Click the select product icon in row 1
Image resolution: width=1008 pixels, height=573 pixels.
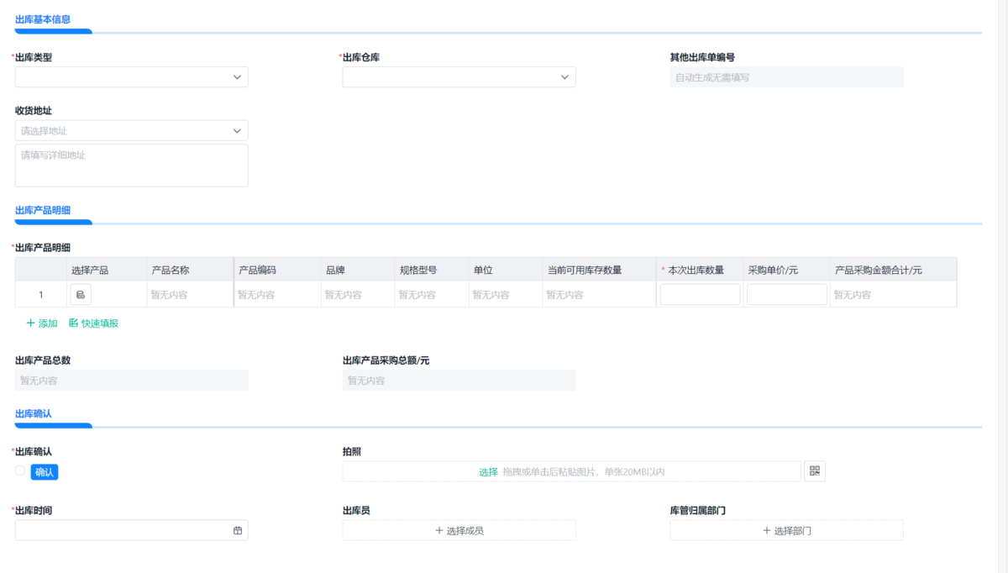[81, 295]
